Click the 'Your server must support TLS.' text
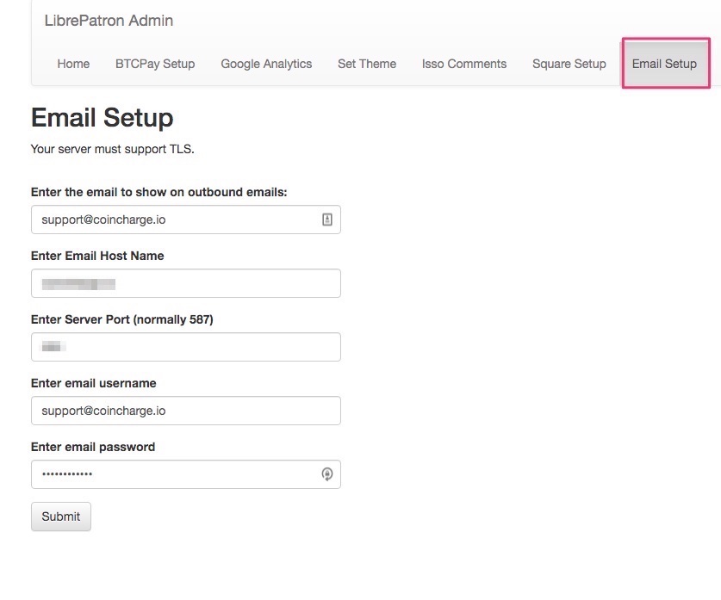The width and height of the screenshot is (721, 600). point(113,149)
